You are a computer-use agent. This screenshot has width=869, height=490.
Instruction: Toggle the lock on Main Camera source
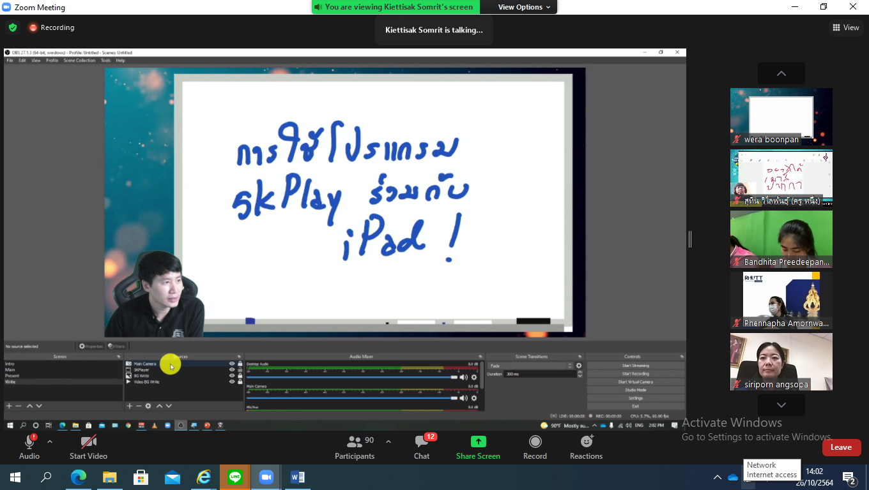(240, 364)
